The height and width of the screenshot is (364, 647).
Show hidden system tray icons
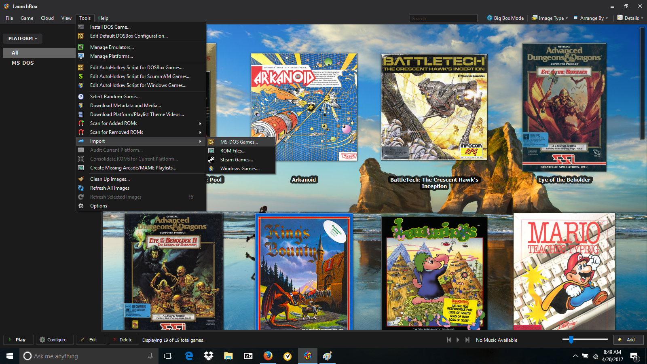[575, 356]
